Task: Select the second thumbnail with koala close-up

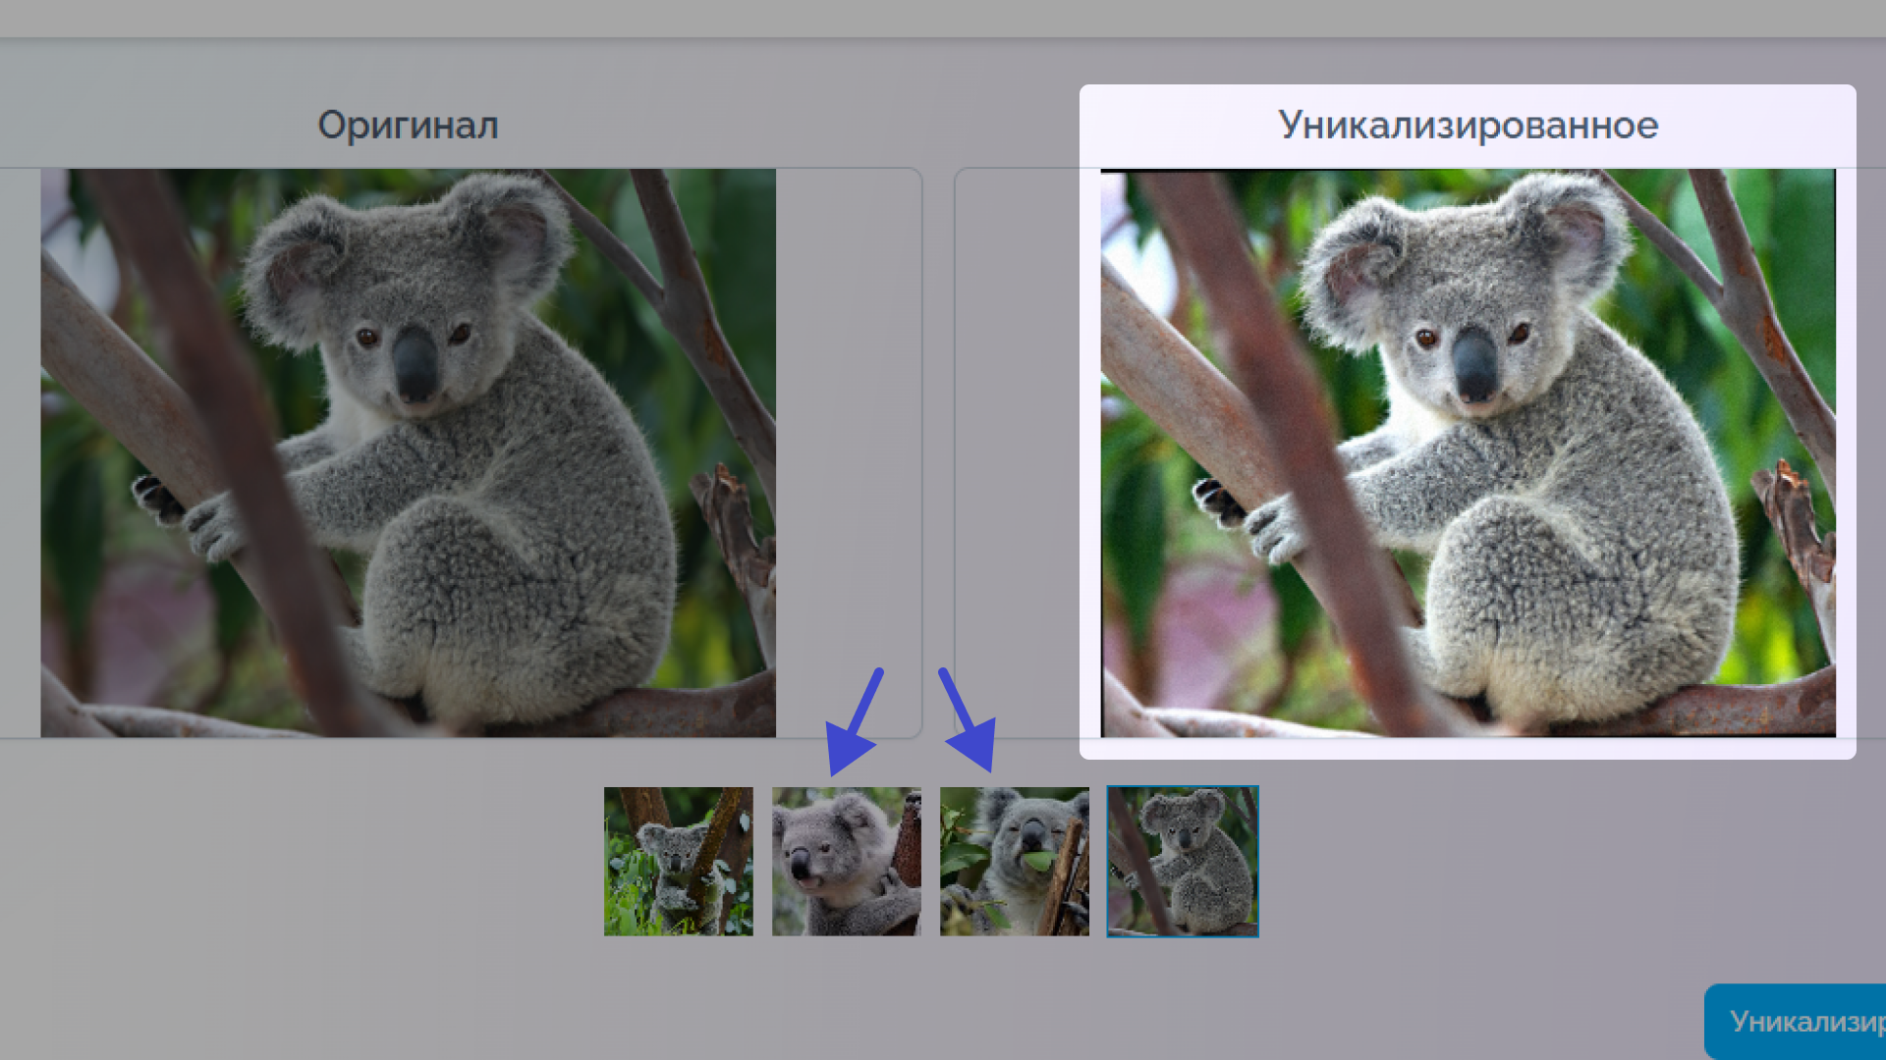Action: point(847,861)
